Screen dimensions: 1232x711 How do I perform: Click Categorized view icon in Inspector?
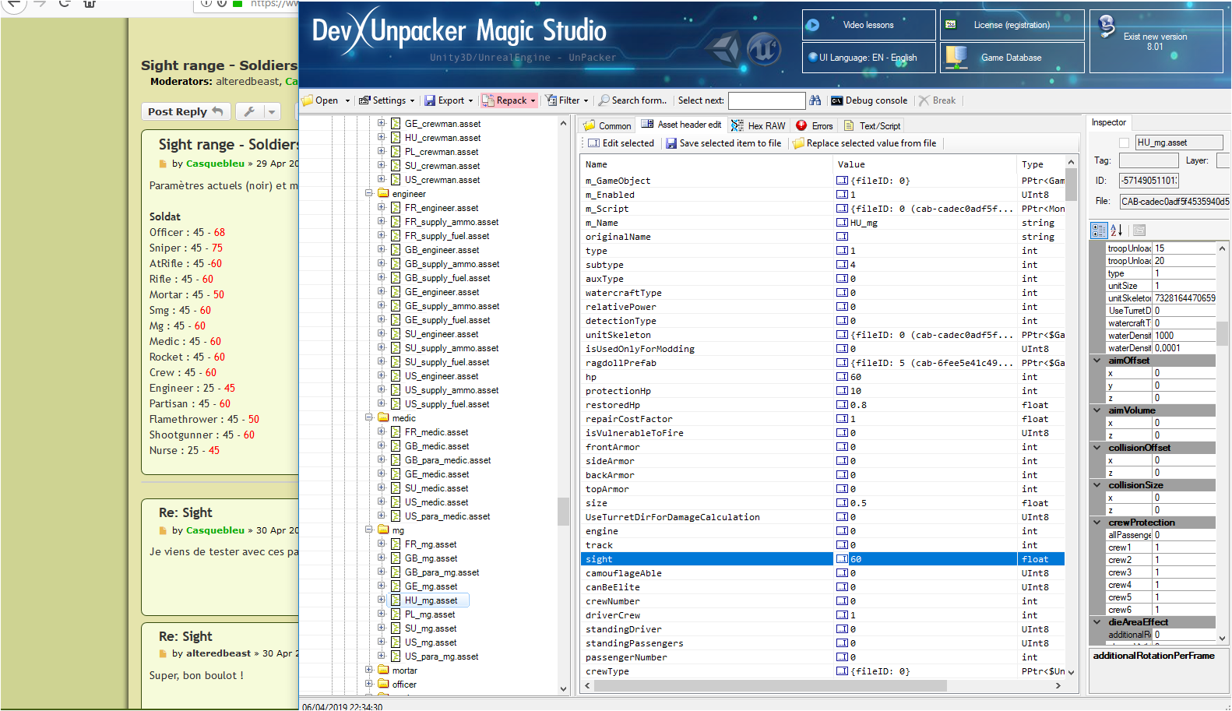point(1099,230)
